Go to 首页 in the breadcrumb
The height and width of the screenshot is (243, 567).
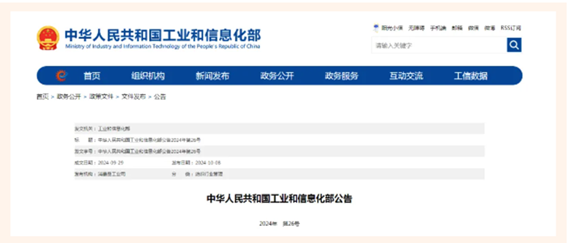point(42,96)
